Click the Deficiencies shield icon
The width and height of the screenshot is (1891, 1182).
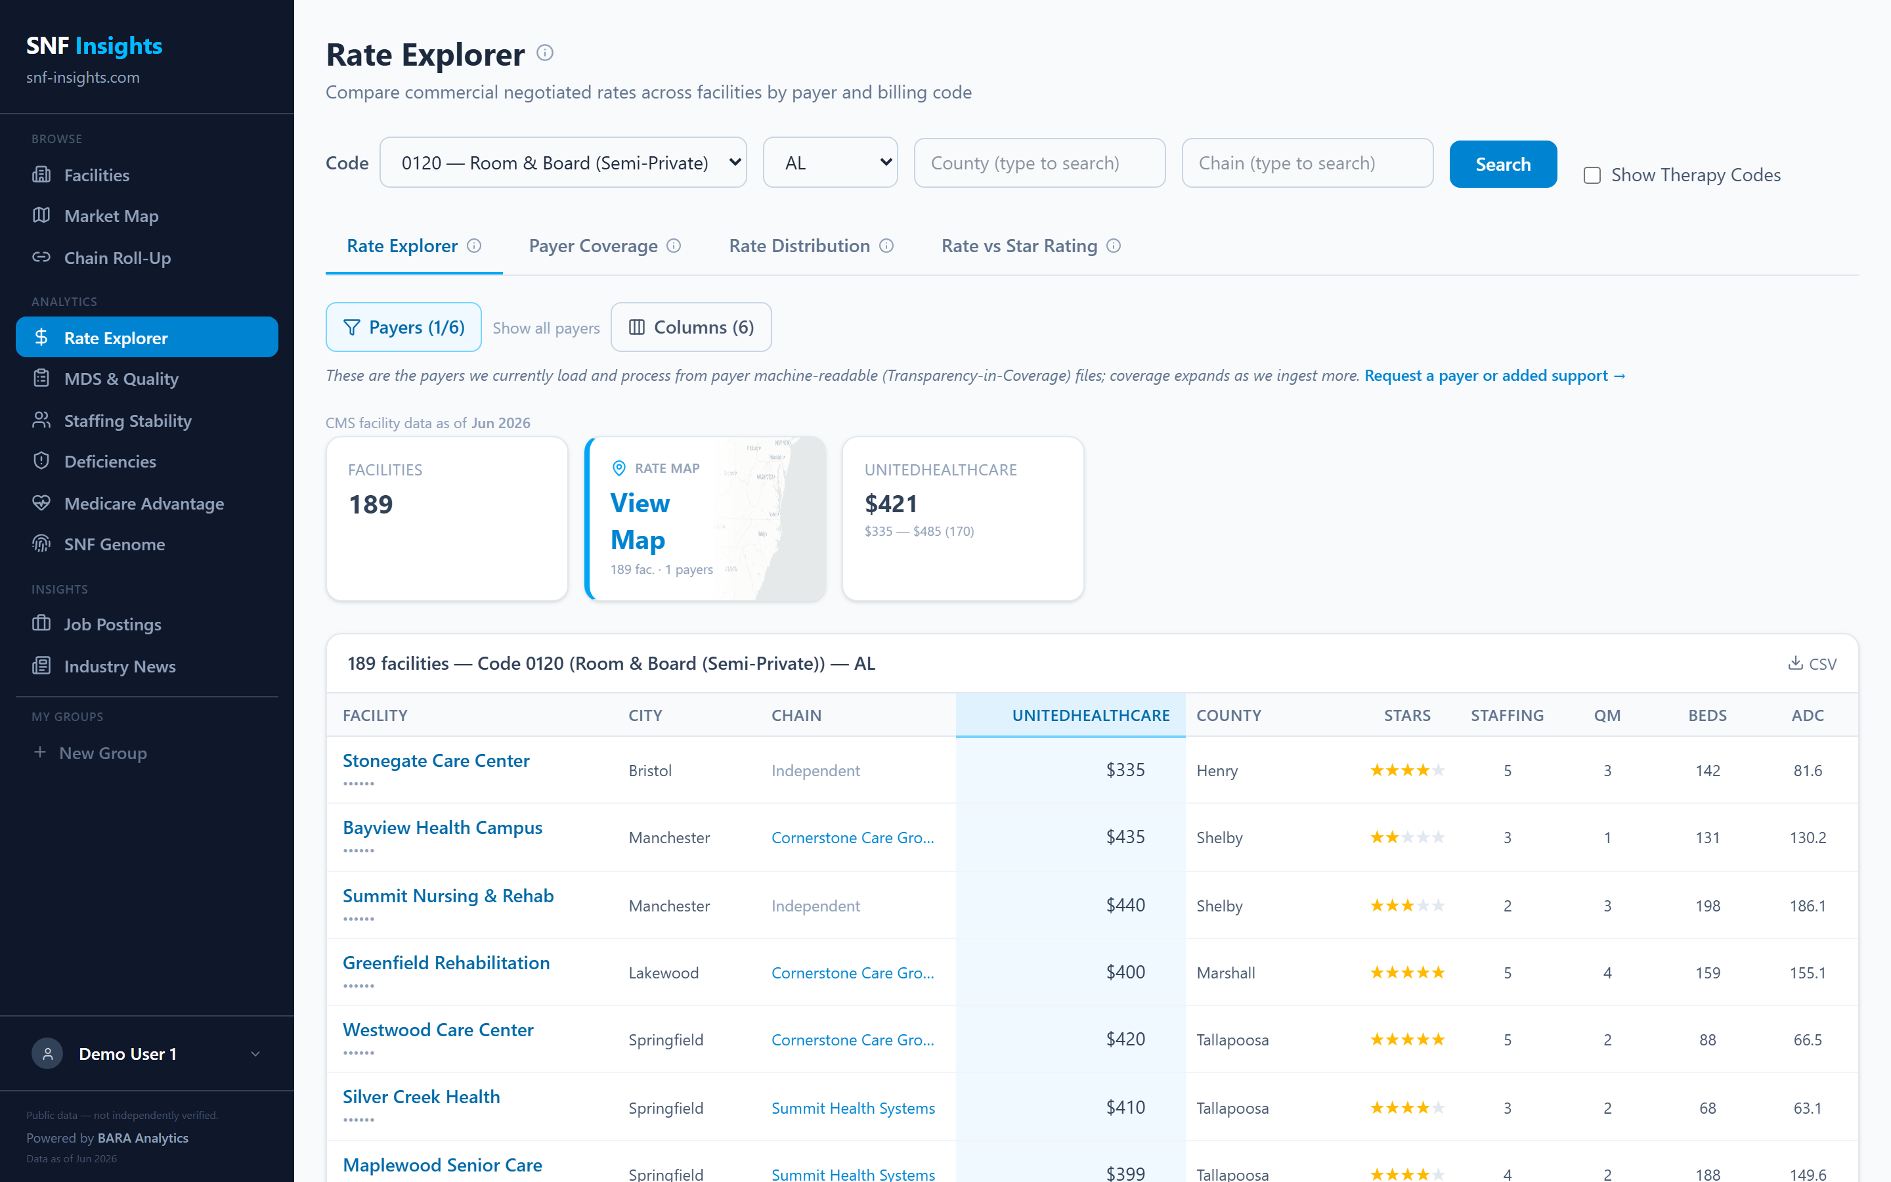tap(41, 460)
